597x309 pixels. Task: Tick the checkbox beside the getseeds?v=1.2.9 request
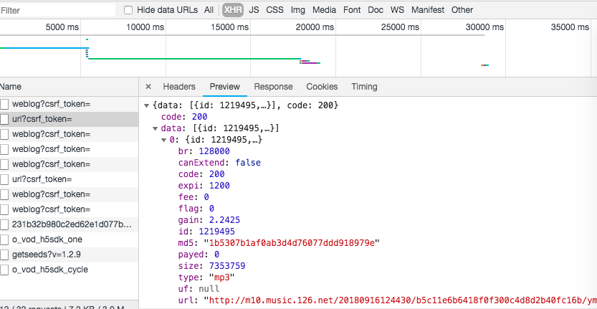[4, 255]
